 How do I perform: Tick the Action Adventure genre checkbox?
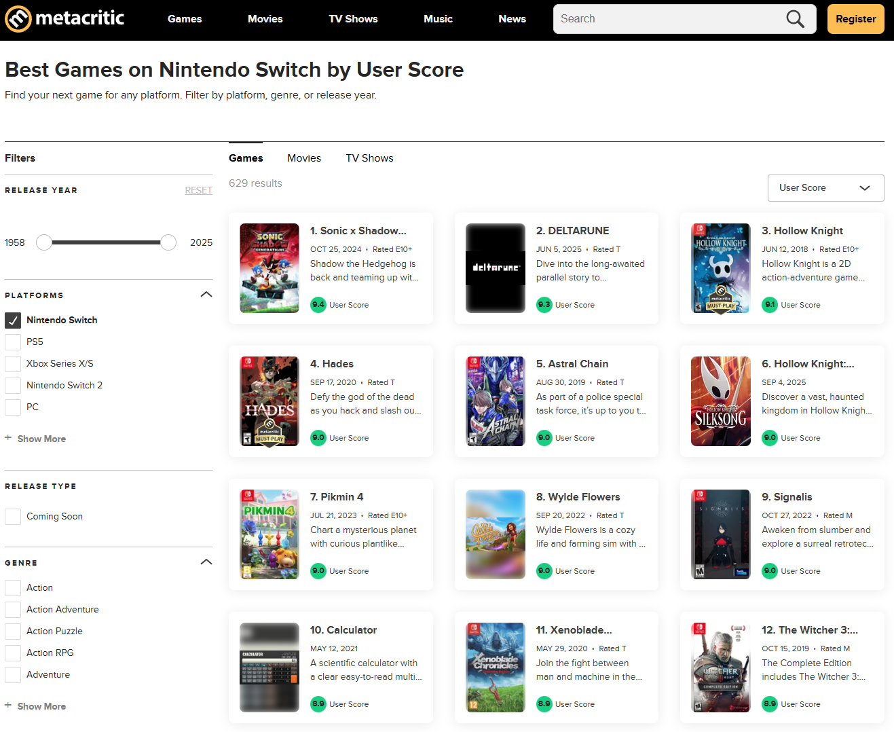pyautogui.click(x=13, y=610)
